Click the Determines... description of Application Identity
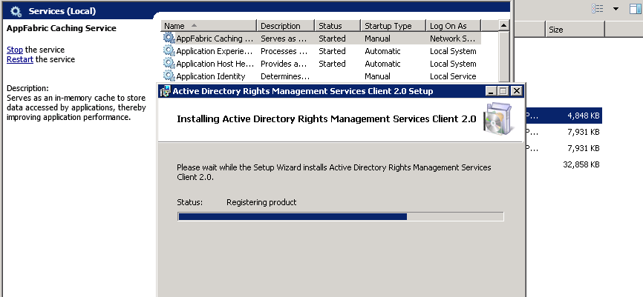 pyautogui.click(x=285, y=76)
